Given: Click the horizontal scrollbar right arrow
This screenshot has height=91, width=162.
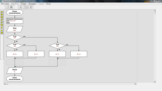Looking at the screenshot, I should tap(135, 84).
